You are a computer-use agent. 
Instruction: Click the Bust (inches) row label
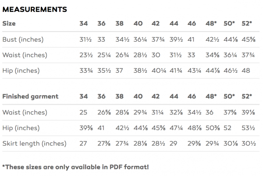coord(23,39)
